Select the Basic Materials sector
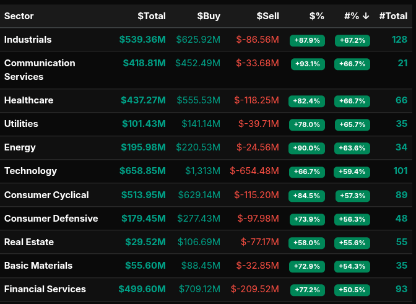Image resolution: width=416 pixels, height=304 pixels. 38,266
